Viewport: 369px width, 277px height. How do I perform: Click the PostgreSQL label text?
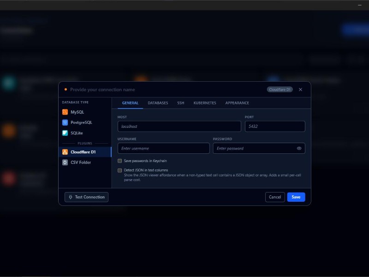pos(82,122)
